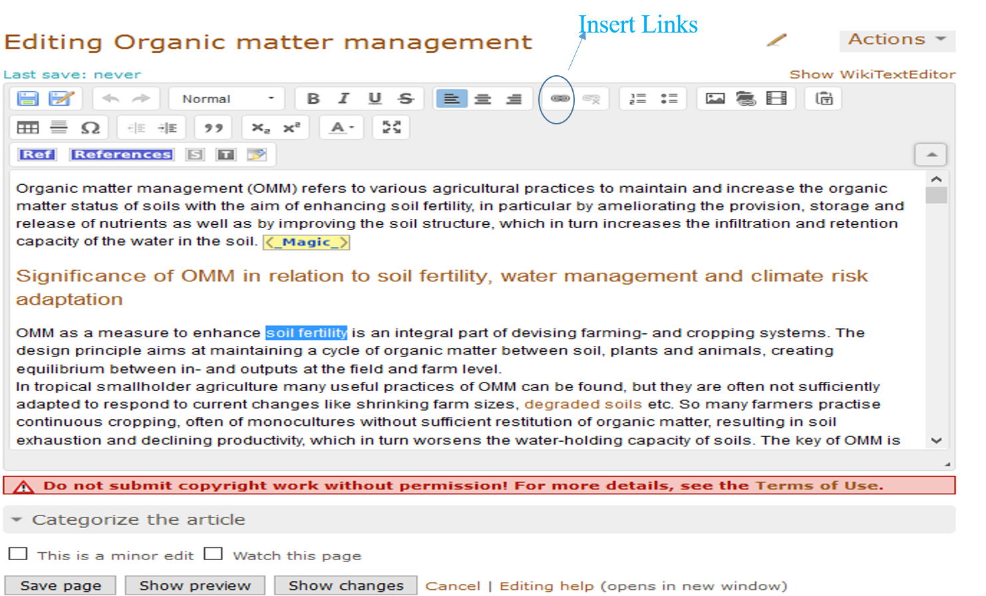Click the Insert Link chain icon
This screenshot has width=986, height=596.
(x=560, y=98)
